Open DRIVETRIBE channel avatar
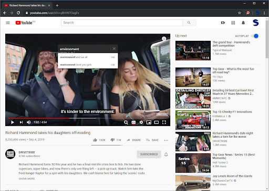The width and height of the screenshot is (269, 191). 10,154
